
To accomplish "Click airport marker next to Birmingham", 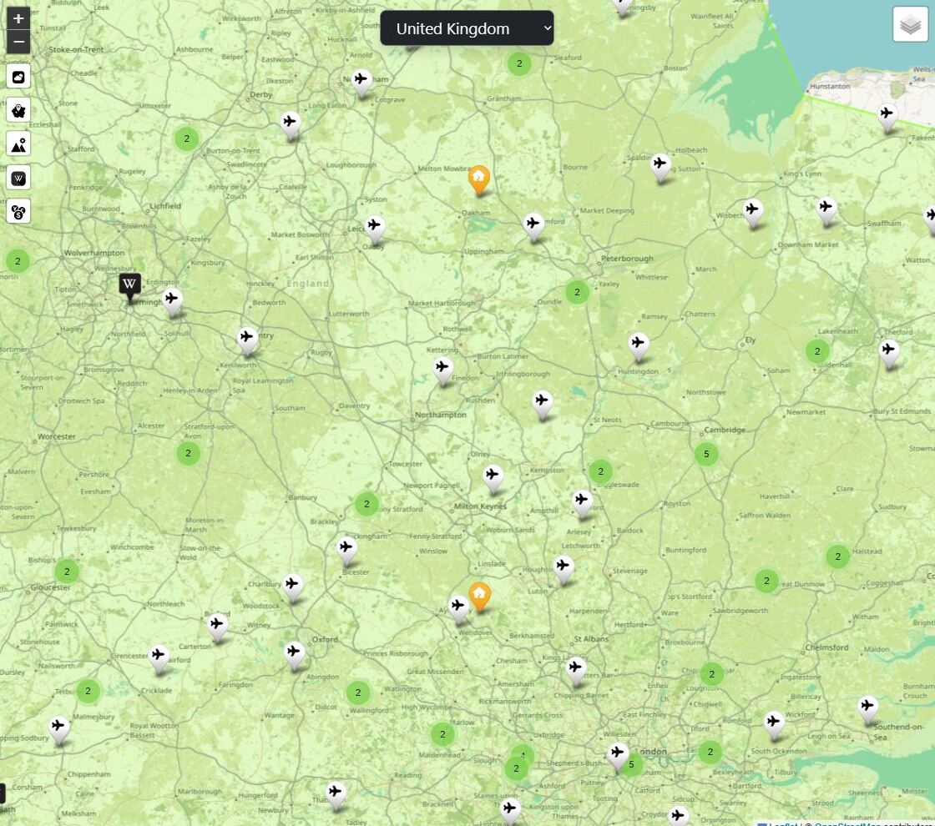I will pyautogui.click(x=172, y=301).
